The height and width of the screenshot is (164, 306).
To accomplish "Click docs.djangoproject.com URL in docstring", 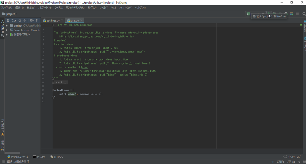I will point(97,36).
